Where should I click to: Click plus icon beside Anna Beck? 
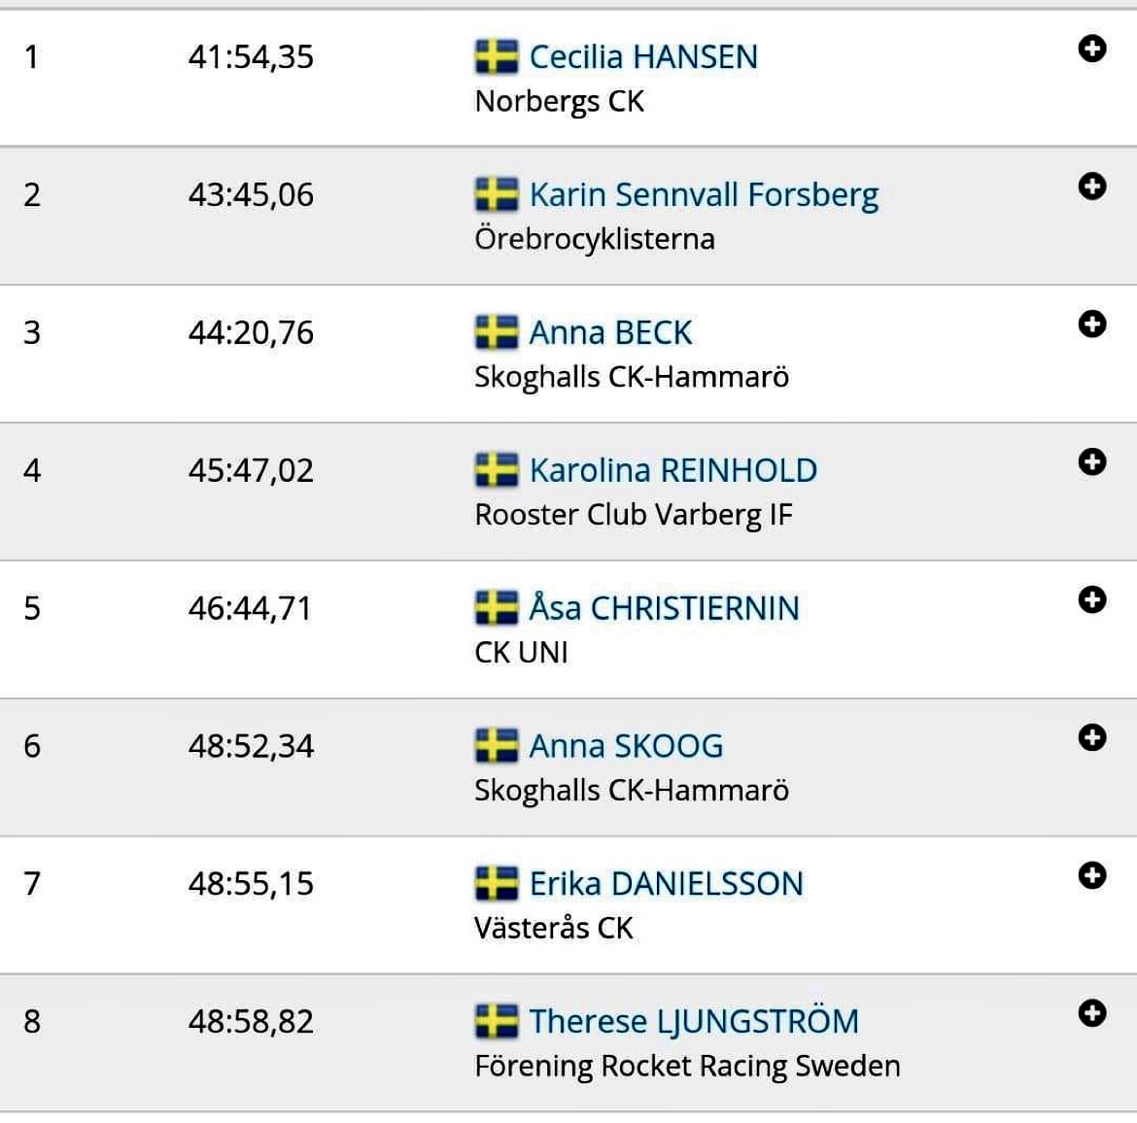point(1092,324)
